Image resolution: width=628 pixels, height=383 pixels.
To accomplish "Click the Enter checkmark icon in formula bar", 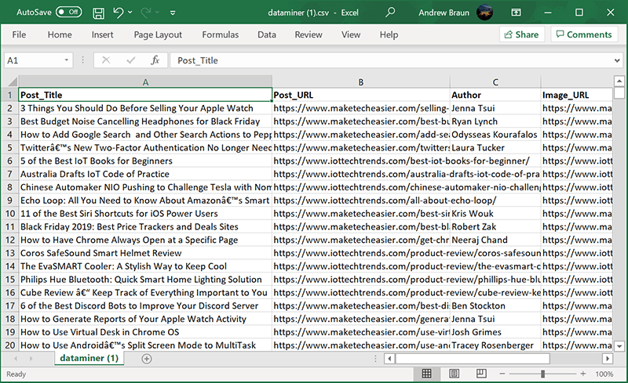I will pos(130,60).
